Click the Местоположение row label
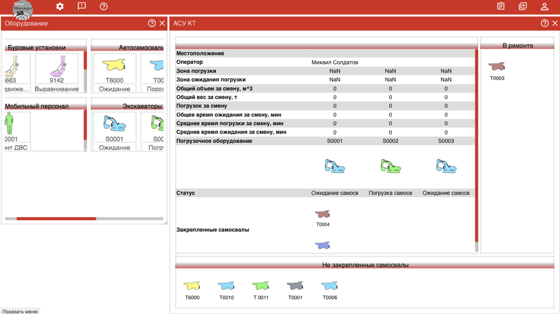 pyautogui.click(x=200, y=53)
